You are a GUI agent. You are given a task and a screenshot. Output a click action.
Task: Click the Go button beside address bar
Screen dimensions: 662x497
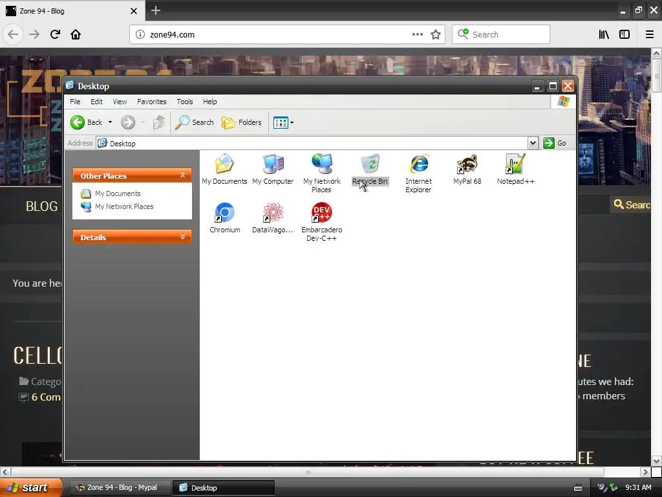click(x=554, y=143)
